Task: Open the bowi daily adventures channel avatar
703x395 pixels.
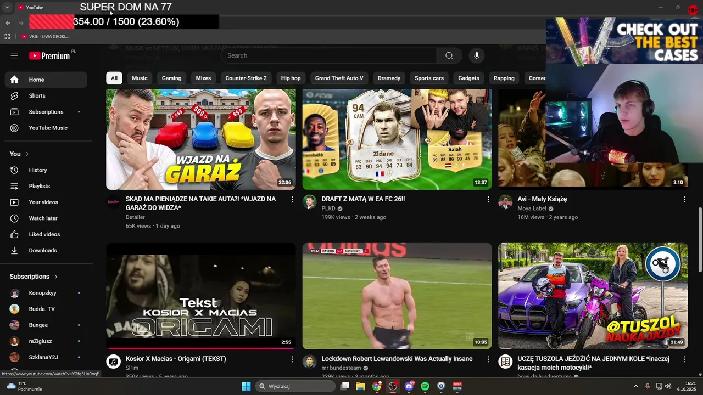Action: point(505,362)
